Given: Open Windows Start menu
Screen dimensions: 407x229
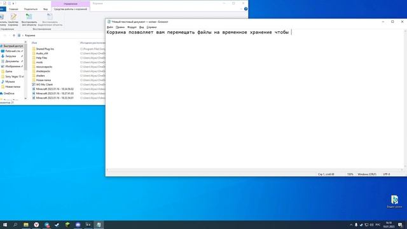Looking at the screenshot, I should 5,225.
